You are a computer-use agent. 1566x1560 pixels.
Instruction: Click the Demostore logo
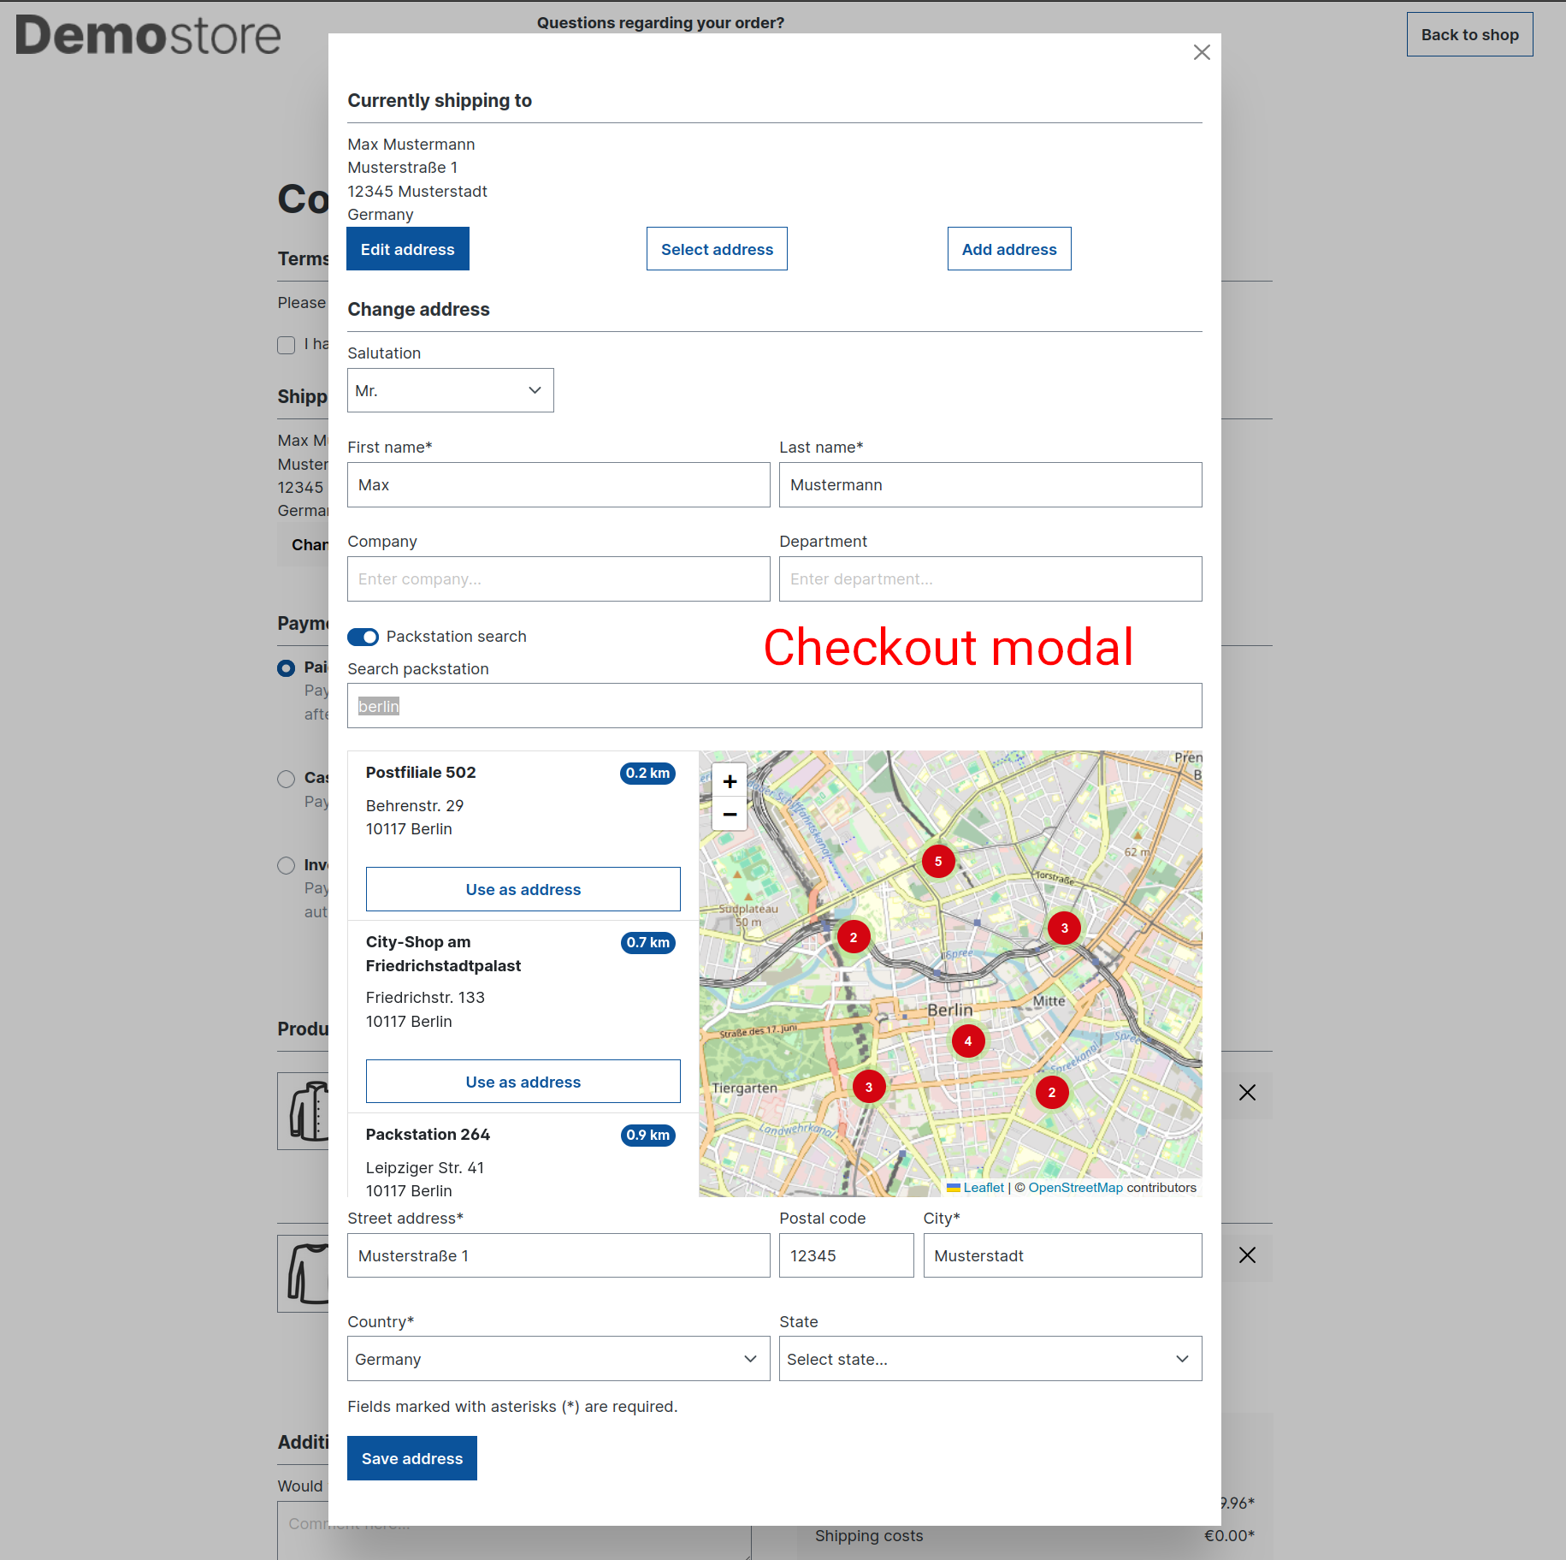tap(148, 35)
